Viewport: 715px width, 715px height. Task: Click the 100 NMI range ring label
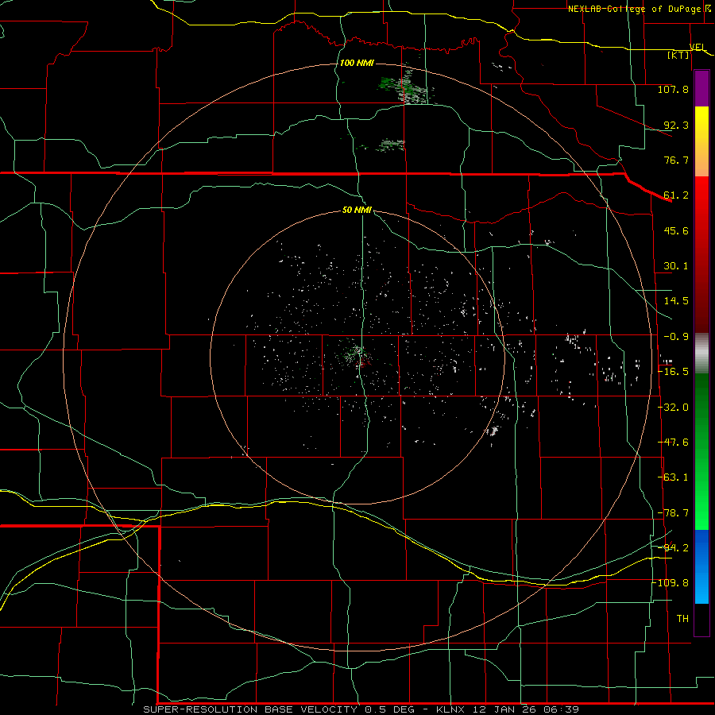357,63
